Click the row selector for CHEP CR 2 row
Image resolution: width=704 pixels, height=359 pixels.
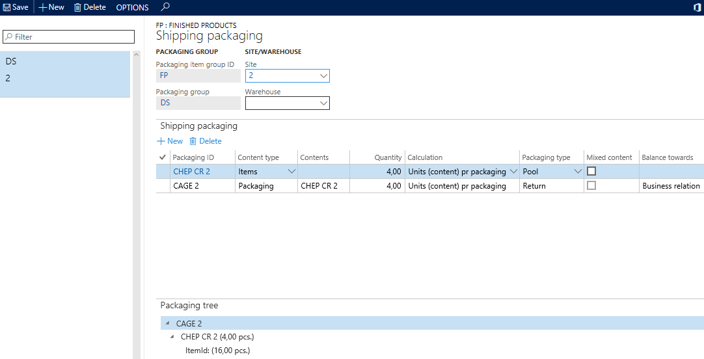[x=163, y=172]
